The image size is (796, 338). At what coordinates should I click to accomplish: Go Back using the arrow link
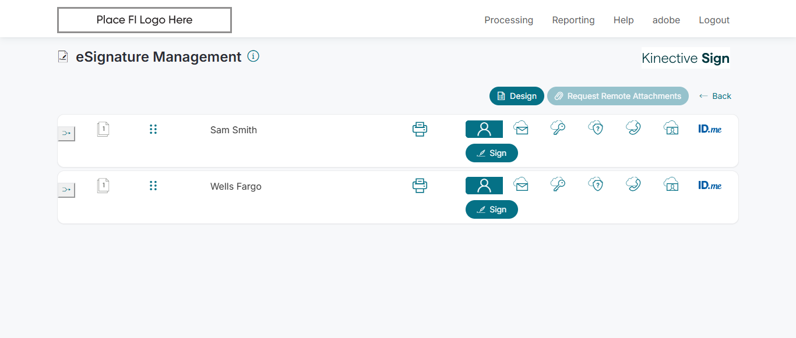715,96
